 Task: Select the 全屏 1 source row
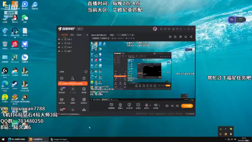pyautogui.click(x=73, y=51)
